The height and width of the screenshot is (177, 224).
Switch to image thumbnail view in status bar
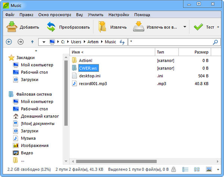(209, 170)
